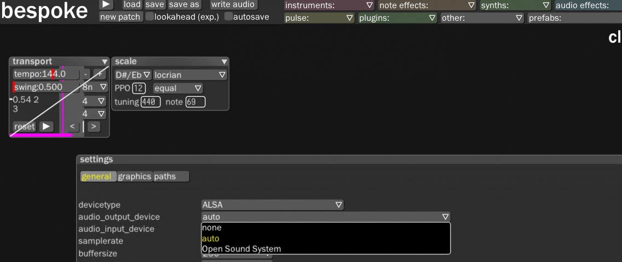
Task: Switch to the graphics settings tab
Action: click(134, 177)
